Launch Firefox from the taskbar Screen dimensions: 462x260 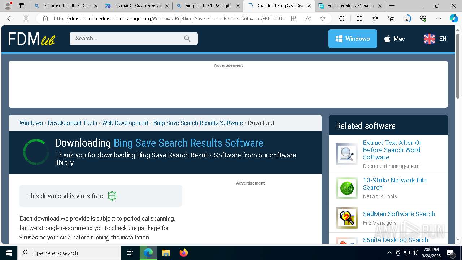(x=183, y=253)
